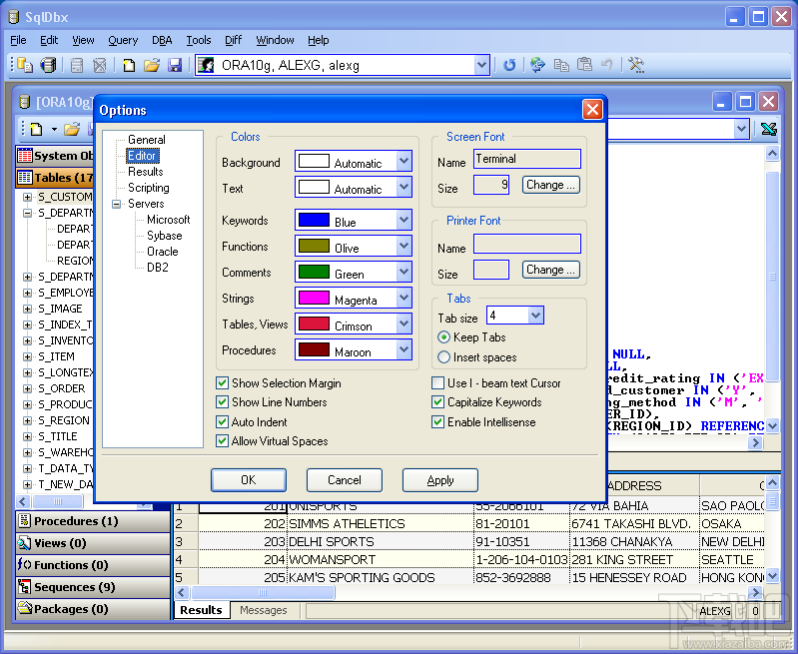
Task: Click Change button for Screen Font
Action: 550,185
